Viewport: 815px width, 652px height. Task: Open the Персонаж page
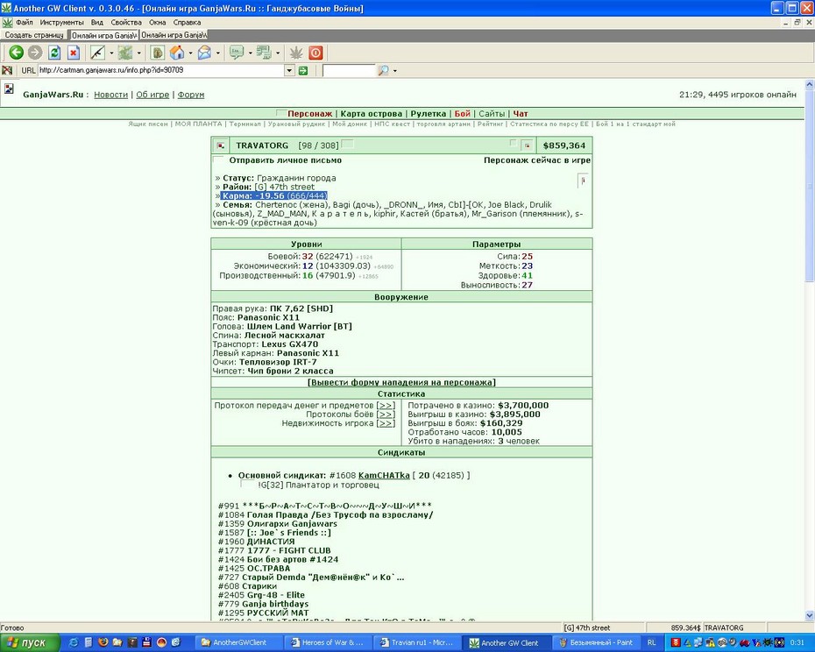tap(309, 114)
